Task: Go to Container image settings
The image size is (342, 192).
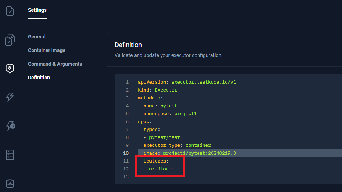Action: (47, 50)
